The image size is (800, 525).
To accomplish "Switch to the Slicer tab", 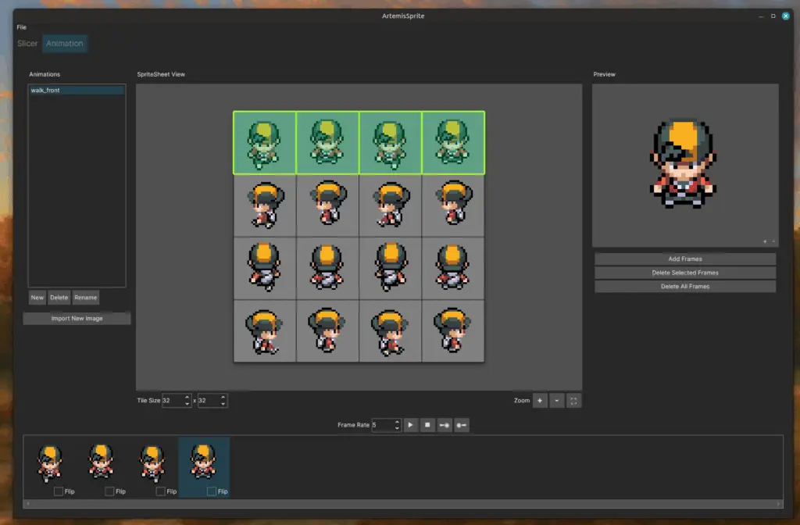I will click(x=27, y=44).
